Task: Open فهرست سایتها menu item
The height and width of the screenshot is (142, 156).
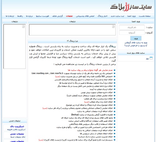Action: (42, 16)
